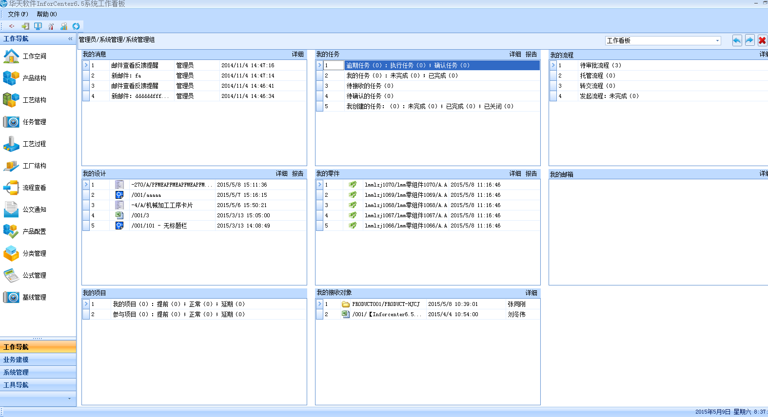The height and width of the screenshot is (417, 768).
Task: Click the red X button beside arrows
Action: point(762,40)
